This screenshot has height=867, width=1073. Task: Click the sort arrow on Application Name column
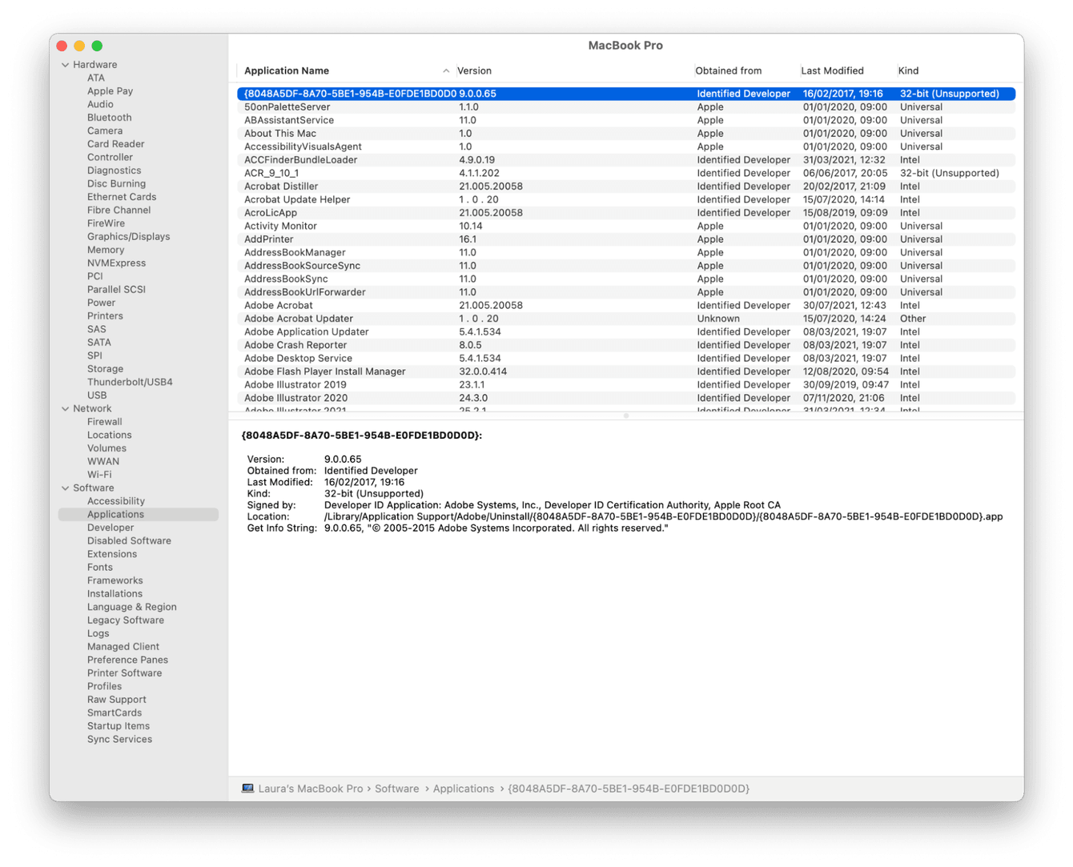coord(446,71)
